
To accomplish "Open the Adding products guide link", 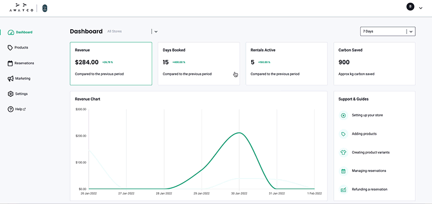I will pos(364,134).
